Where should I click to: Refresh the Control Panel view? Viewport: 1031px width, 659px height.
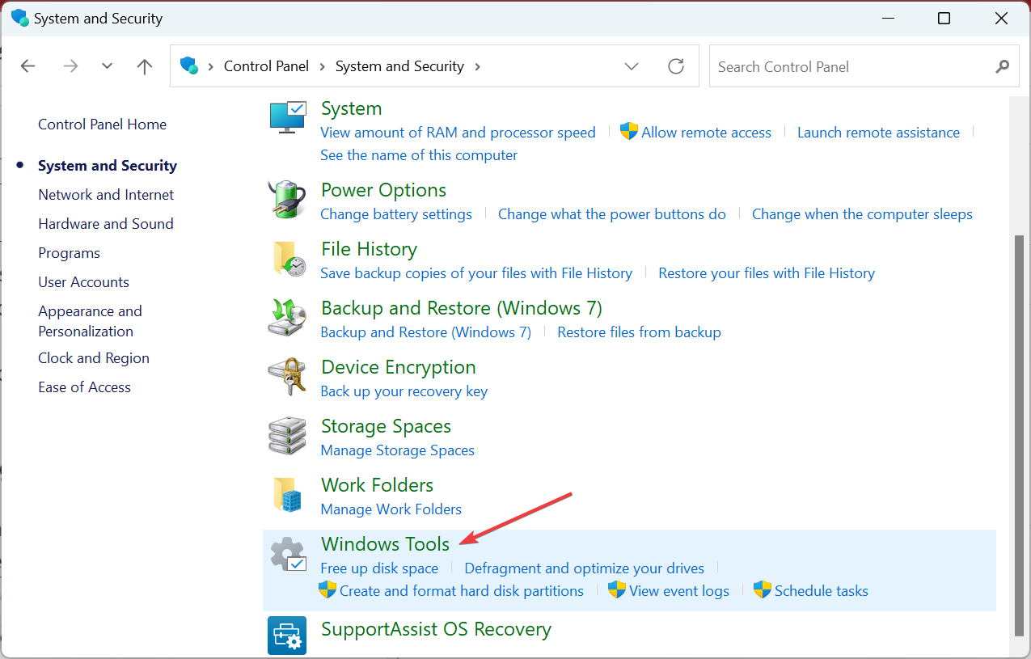(676, 66)
